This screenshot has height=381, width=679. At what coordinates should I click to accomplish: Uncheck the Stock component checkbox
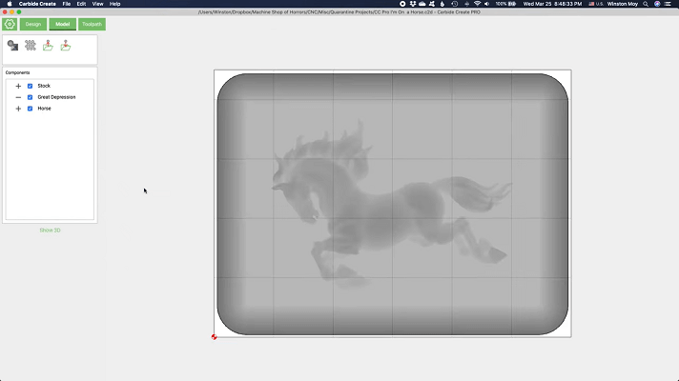pos(31,86)
